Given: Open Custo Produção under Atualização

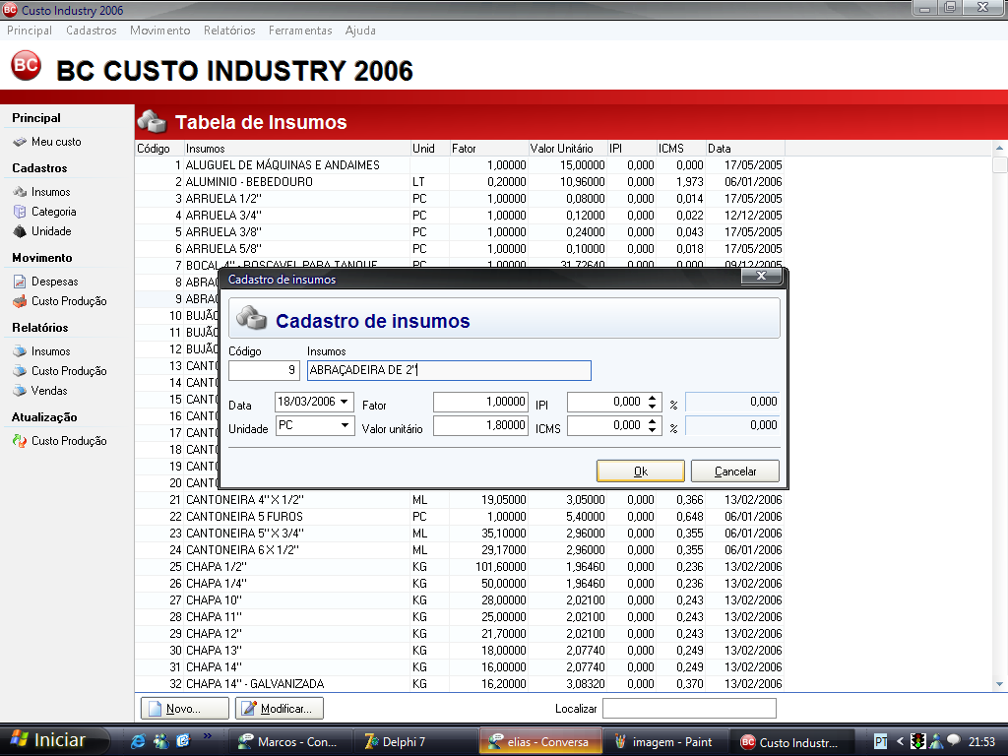Looking at the screenshot, I should click(68, 441).
